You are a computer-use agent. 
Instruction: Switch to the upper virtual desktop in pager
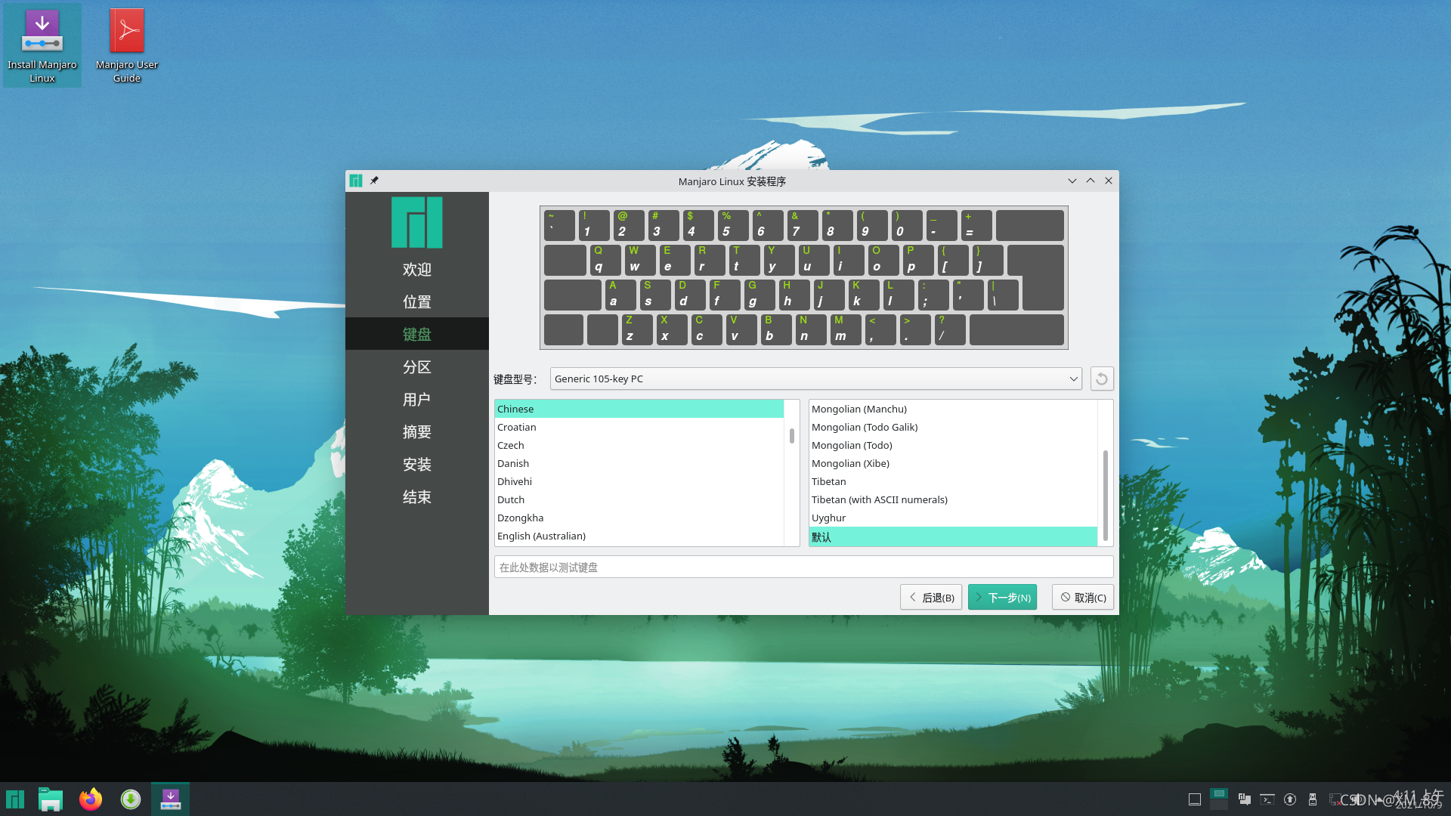click(1219, 793)
